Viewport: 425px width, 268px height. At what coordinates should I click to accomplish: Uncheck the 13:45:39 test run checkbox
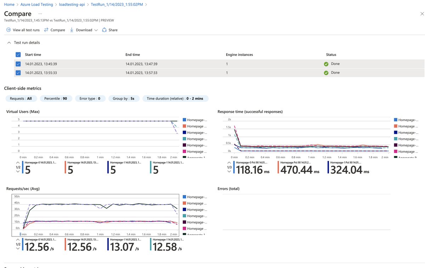18,64
